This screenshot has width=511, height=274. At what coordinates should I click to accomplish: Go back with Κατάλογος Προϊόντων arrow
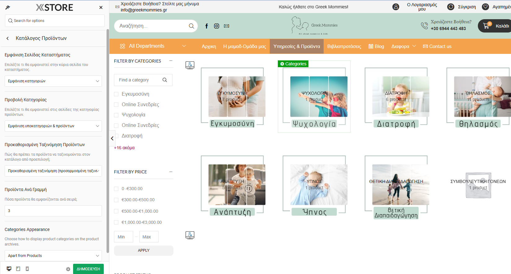8,38
